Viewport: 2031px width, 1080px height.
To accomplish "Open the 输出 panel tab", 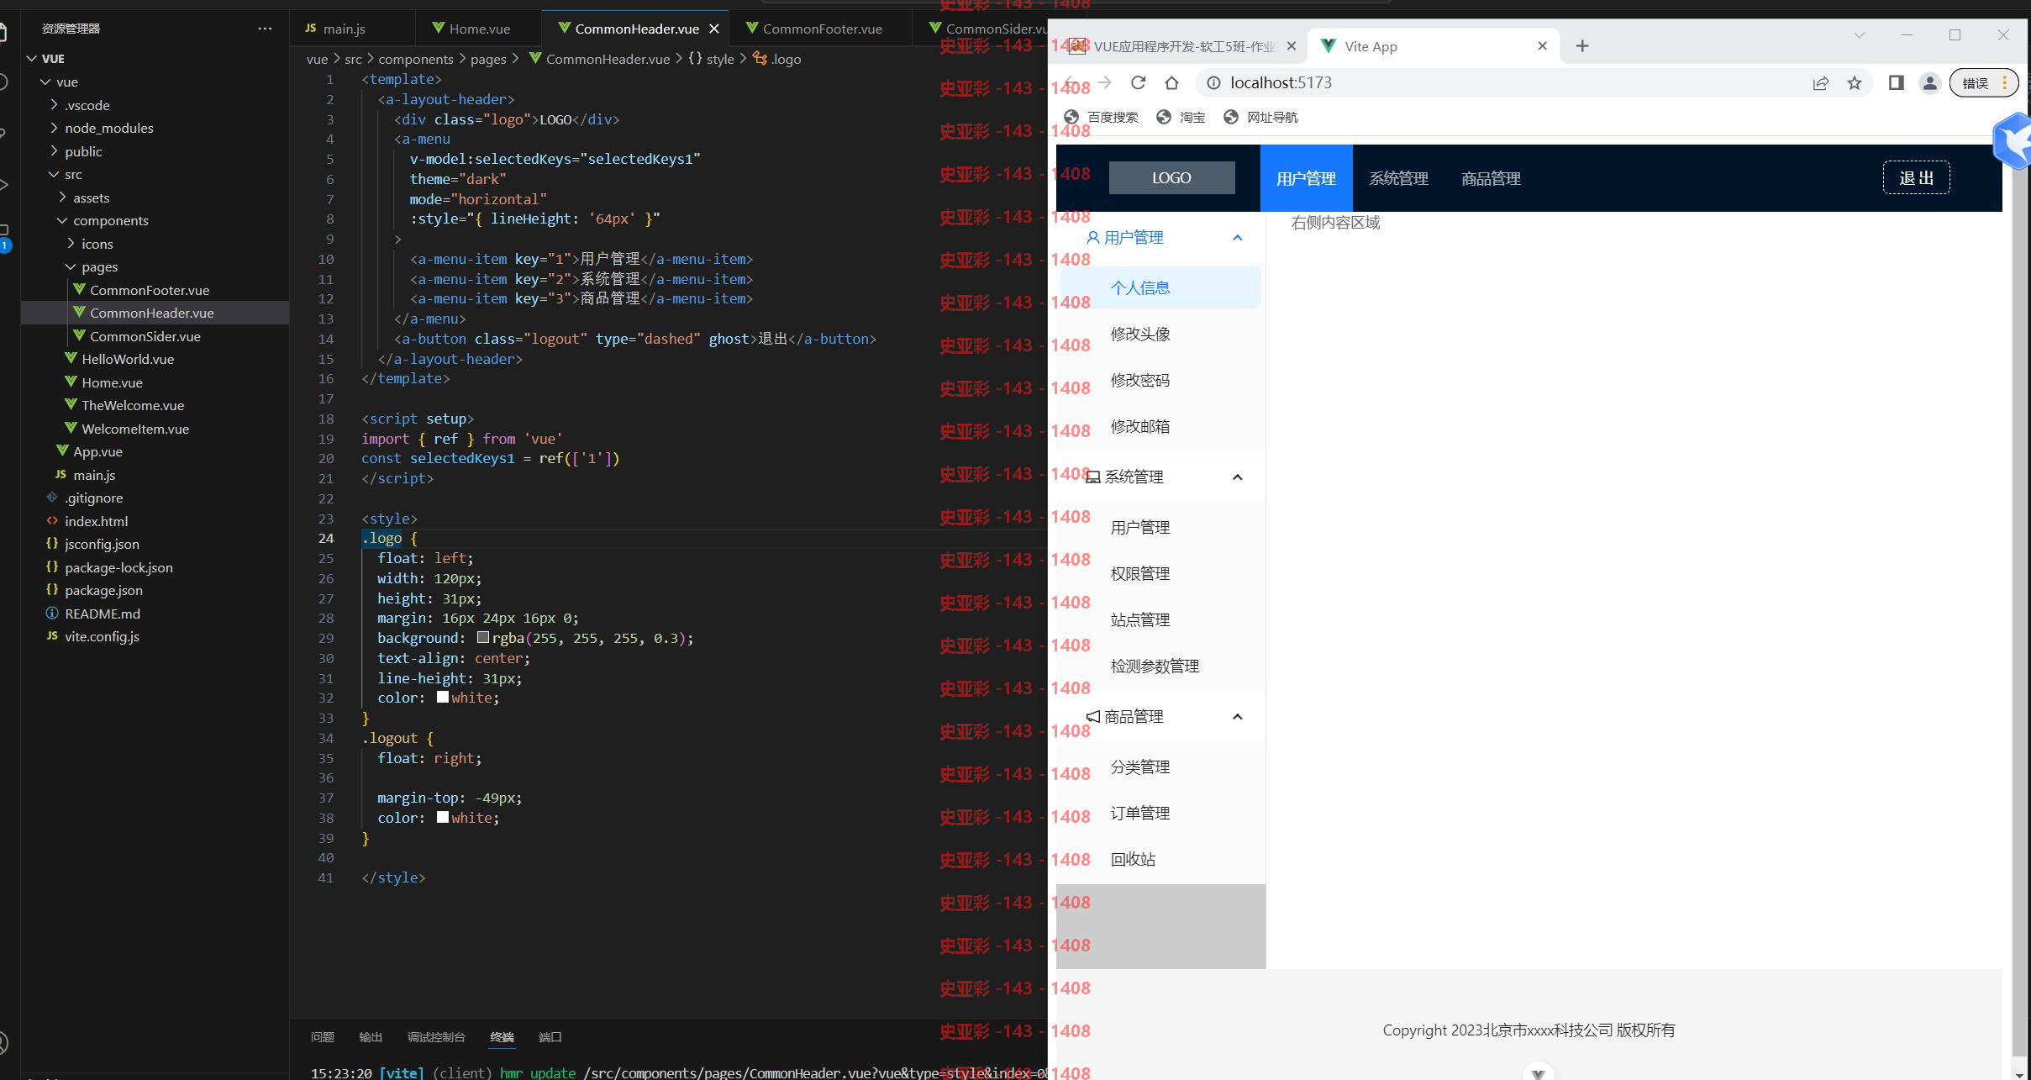I will (371, 1036).
